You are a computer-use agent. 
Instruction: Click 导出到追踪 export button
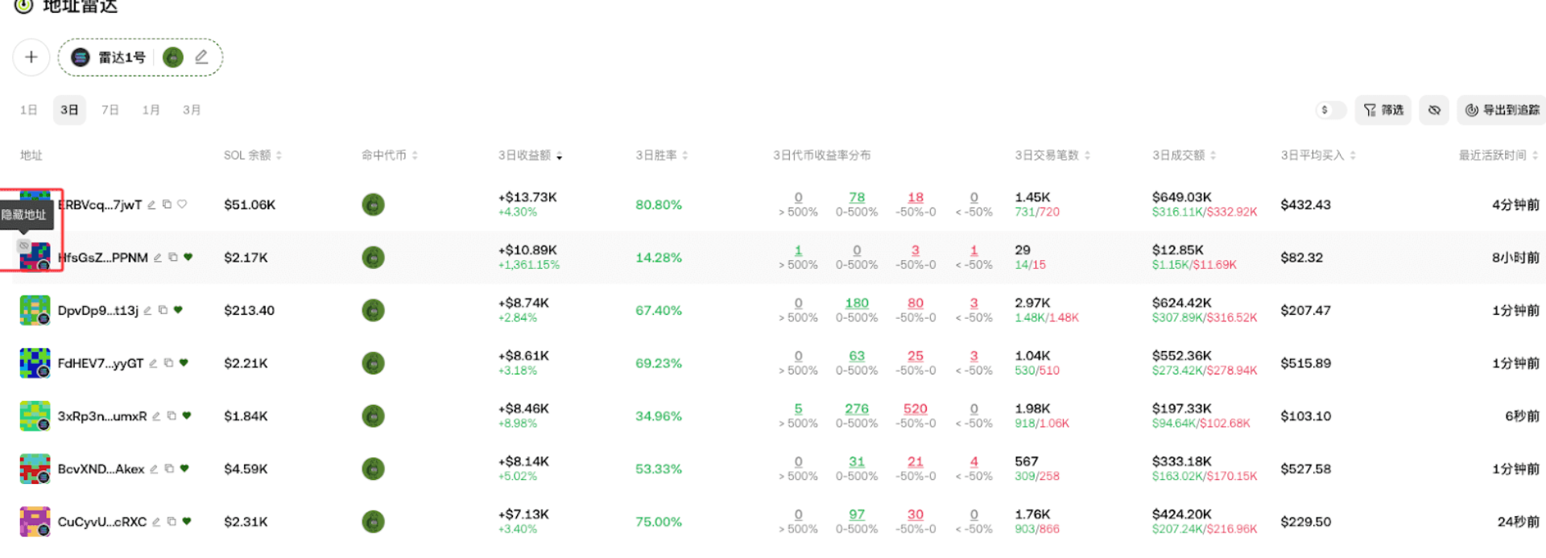pos(1502,110)
